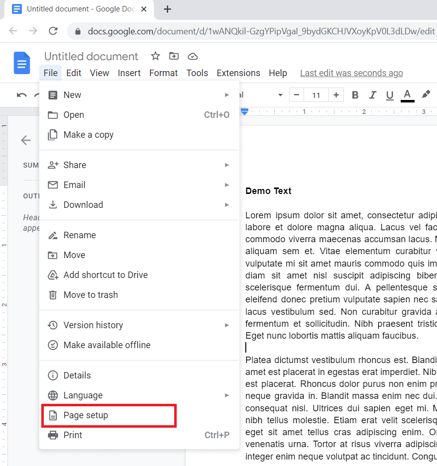Apply italic formatting with I button
The width and height of the screenshot is (437, 466).
pos(372,95)
